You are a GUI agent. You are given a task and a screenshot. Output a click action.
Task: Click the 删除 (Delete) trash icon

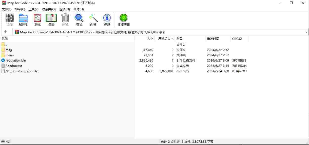pyautogui.click(x=65, y=18)
